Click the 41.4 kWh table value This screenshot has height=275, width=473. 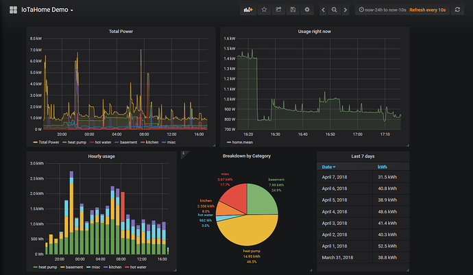click(x=387, y=224)
